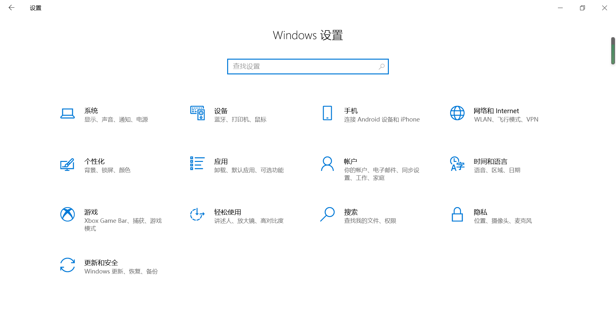Click the 轻松使用 title

(x=227, y=212)
